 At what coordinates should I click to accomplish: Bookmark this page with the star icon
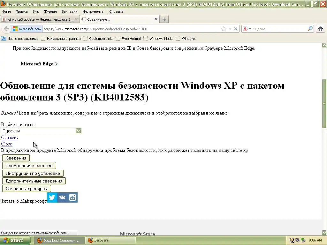224,29
